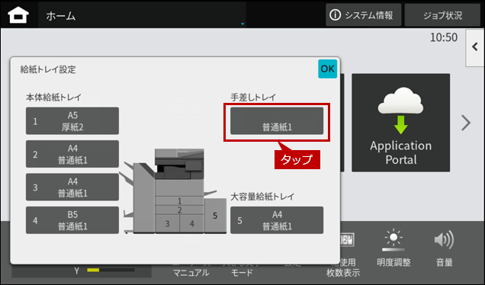
Task: Tap the 手差しトレイ 普通紙1 button
Action: [x=277, y=121]
